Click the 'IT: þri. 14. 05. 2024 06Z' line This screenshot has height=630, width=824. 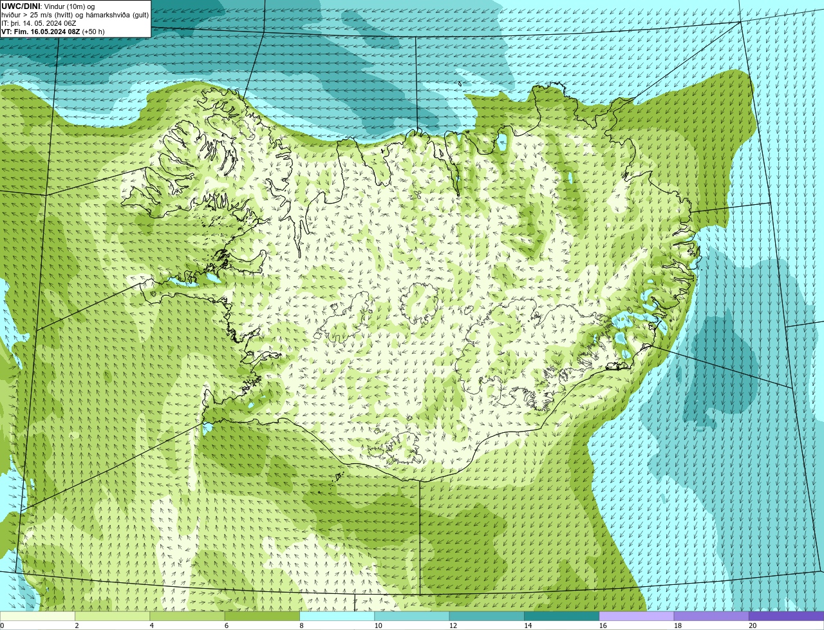pos(39,23)
